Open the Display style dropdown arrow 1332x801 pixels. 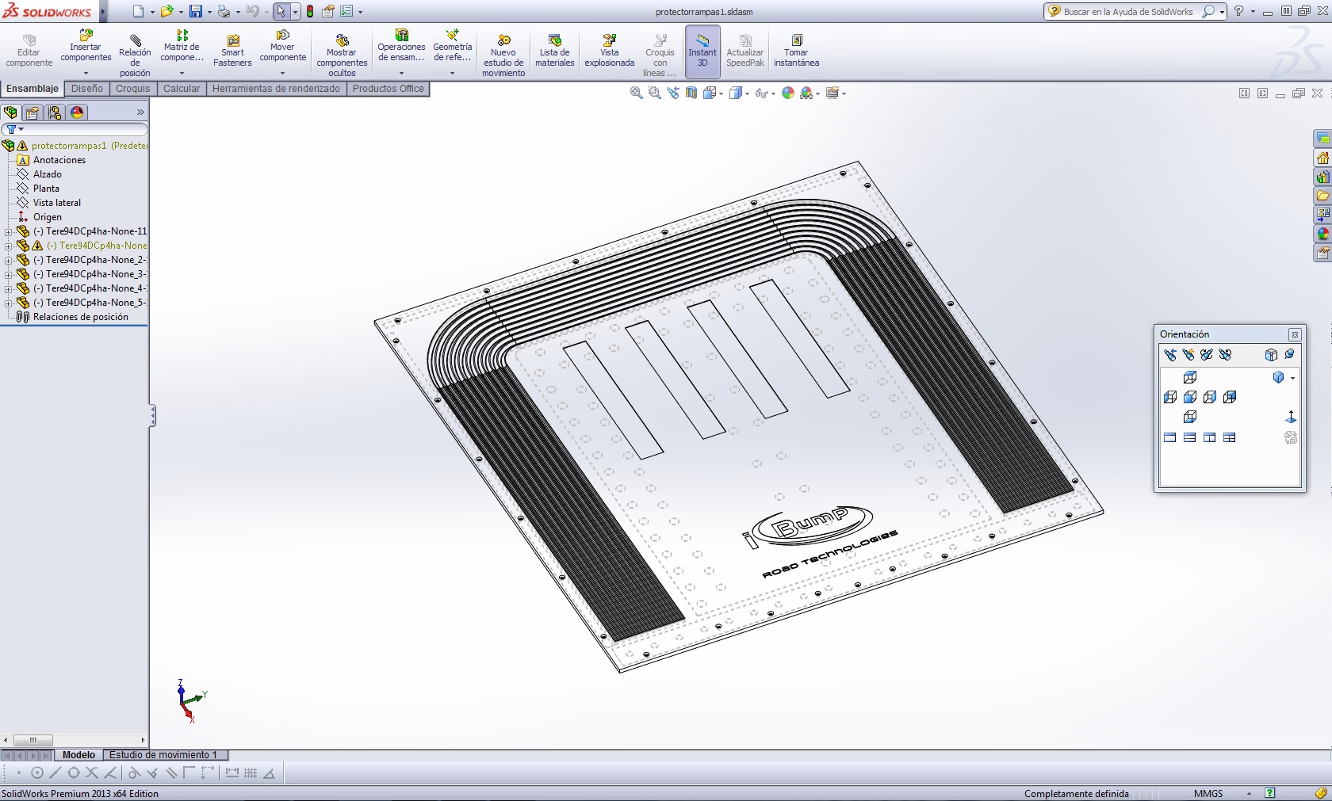(x=748, y=93)
